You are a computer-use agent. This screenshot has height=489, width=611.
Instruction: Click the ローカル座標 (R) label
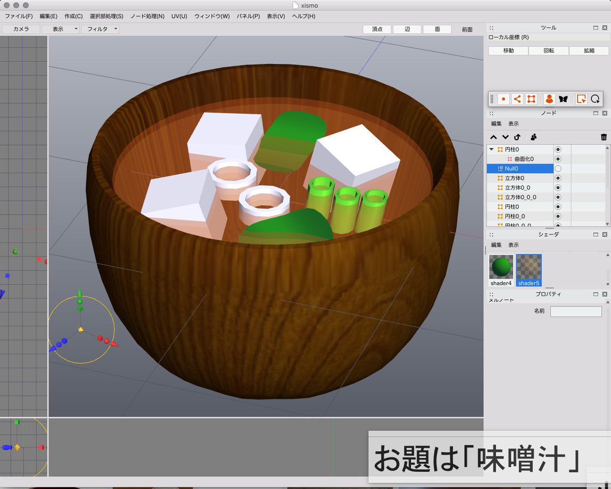tap(509, 37)
